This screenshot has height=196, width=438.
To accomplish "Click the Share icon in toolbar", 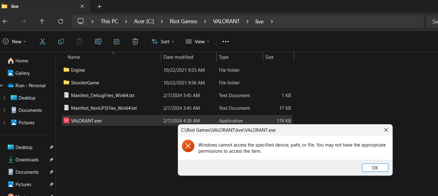I will tap(117, 41).
